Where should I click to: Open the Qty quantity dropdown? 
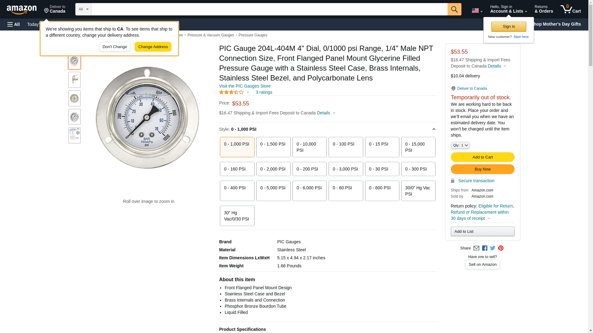[x=460, y=145]
